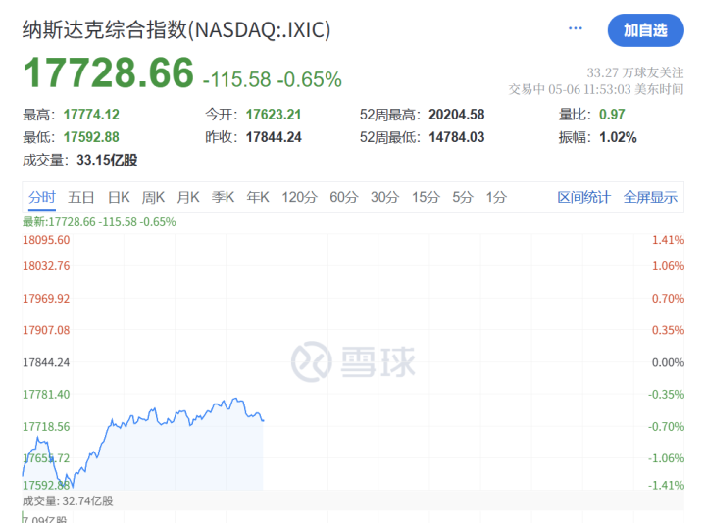This screenshot has width=705, height=523.
Task: Show the 季K chart
Action: point(223,197)
